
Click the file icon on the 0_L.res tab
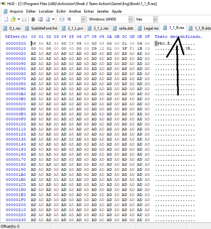click(5, 28)
